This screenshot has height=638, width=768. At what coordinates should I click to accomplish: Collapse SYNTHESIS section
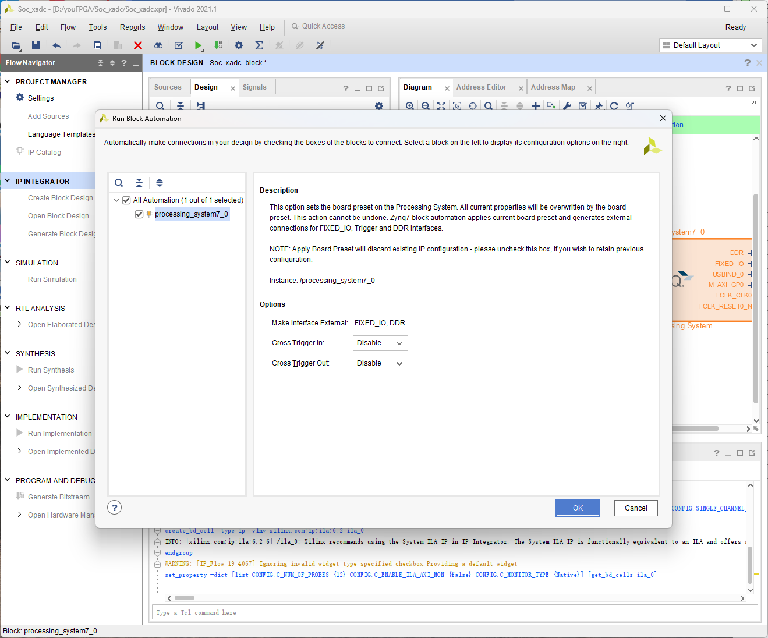click(x=8, y=353)
